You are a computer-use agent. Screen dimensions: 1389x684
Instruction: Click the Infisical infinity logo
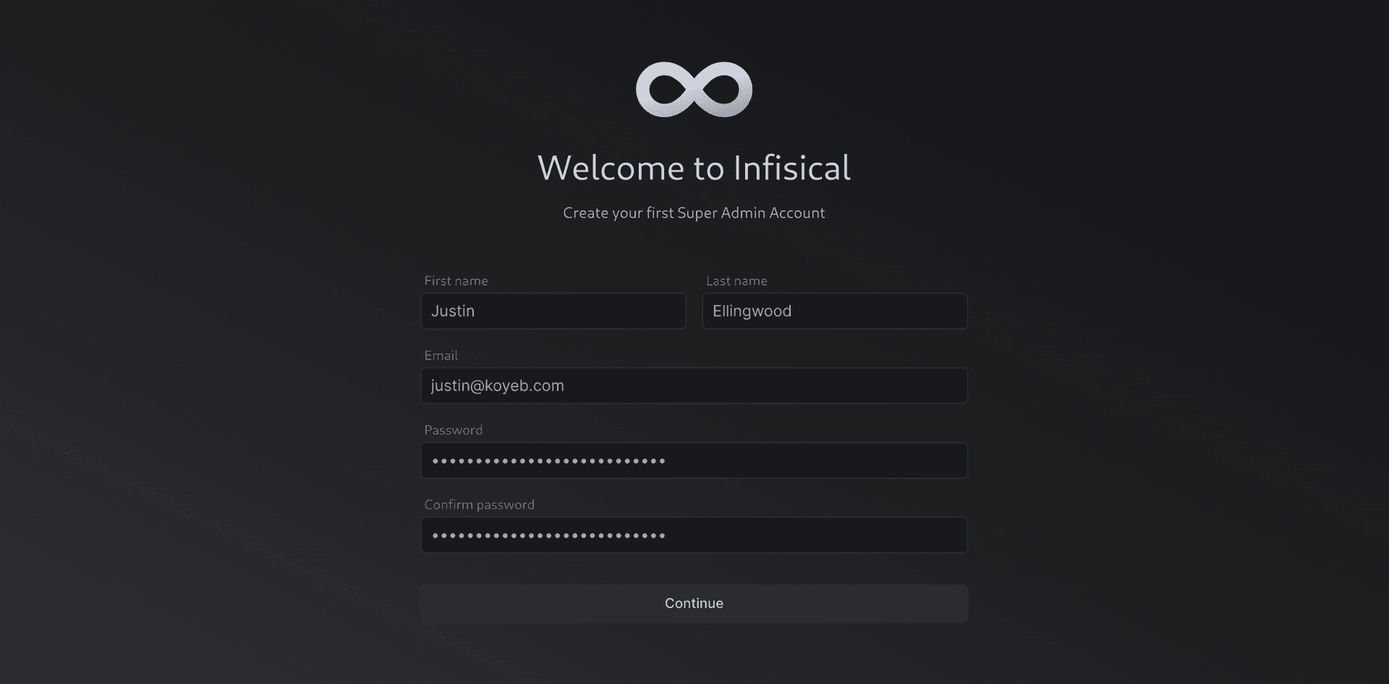tap(694, 90)
